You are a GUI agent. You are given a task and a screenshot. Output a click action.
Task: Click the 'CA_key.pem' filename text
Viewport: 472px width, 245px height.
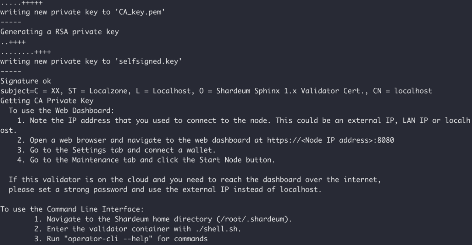[139, 12]
